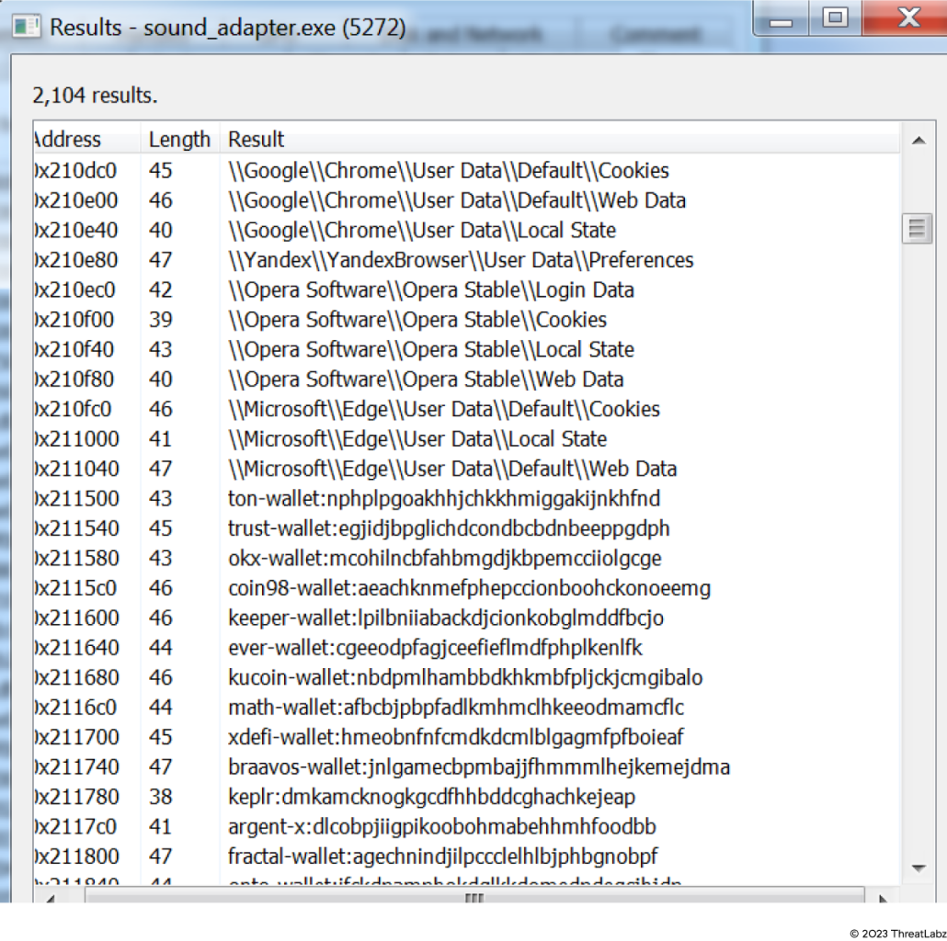Select the trust-wallet result entry

[448, 529]
